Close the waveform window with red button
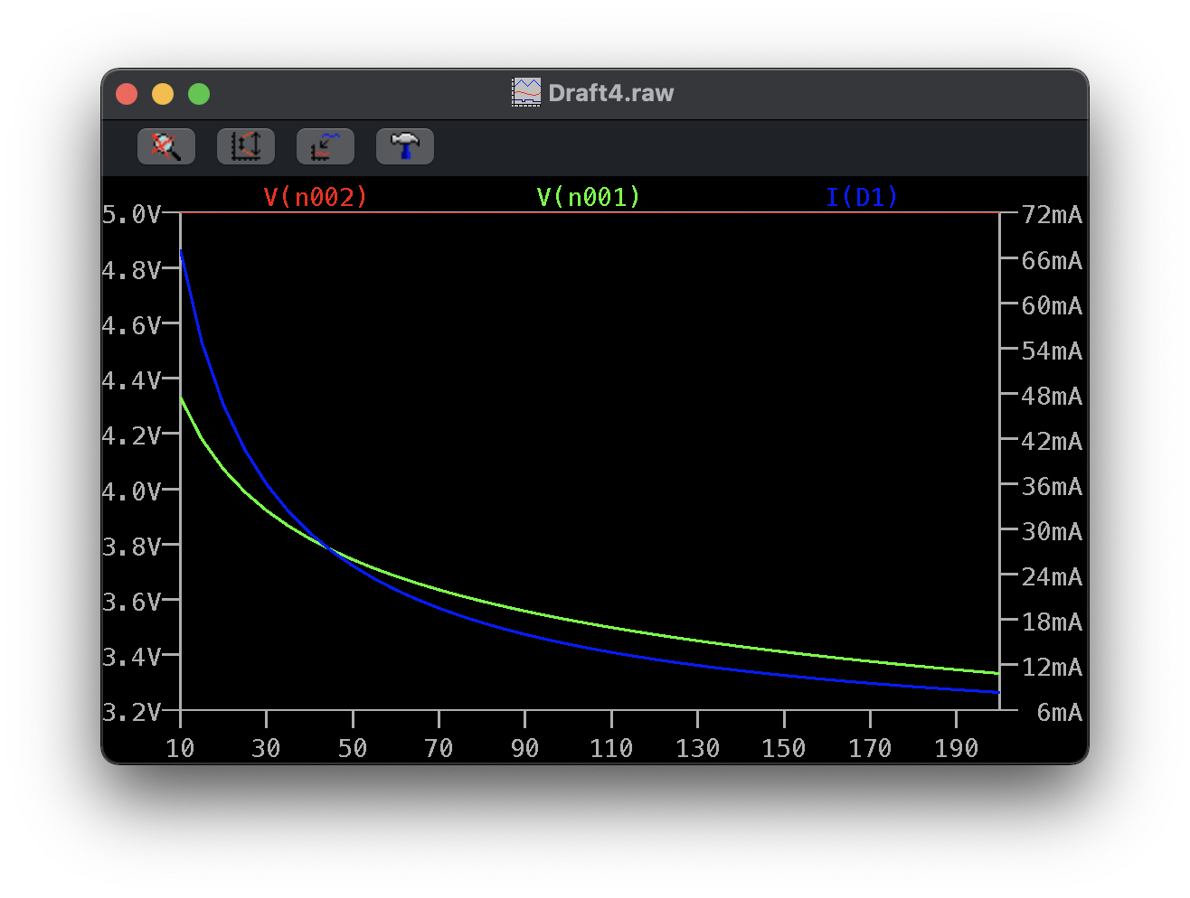The image size is (1190, 898). (x=127, y=94)
